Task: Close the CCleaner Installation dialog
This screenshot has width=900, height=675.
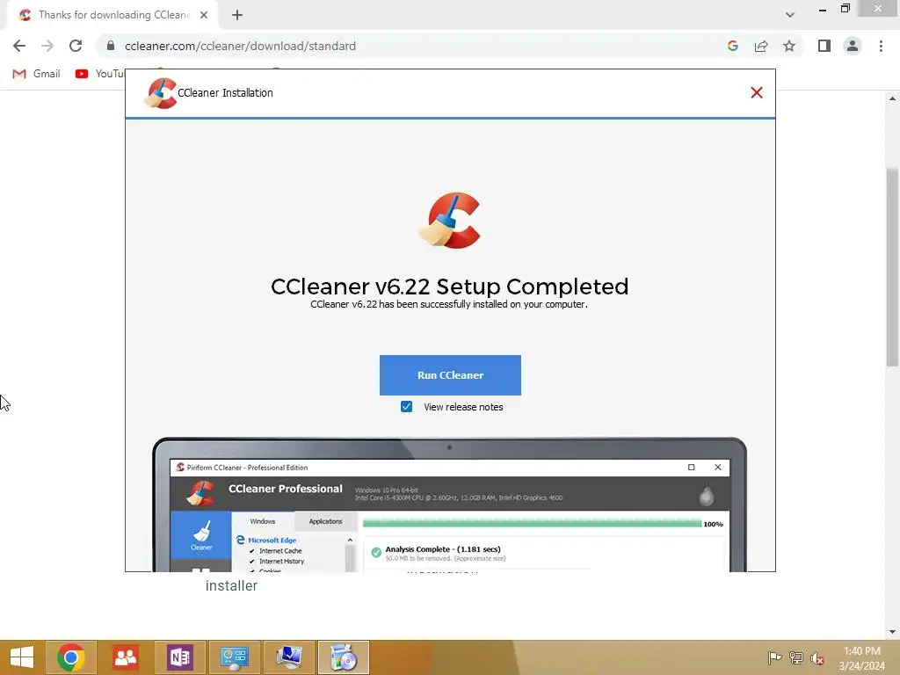Action: coord(757,92)
